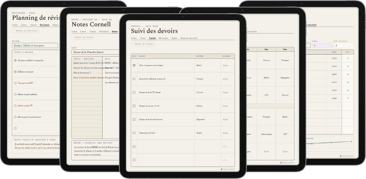Uncheck the Série 7 équations homework checkbox
The height and width of the screenshot is (179, 366).
pyautogui.click(x=134, y=65)
